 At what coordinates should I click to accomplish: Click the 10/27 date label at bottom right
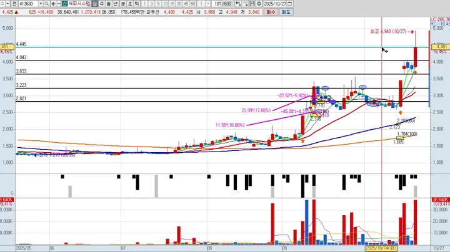(x=438, y=248)
